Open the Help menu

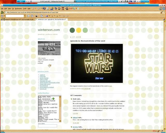29,9
